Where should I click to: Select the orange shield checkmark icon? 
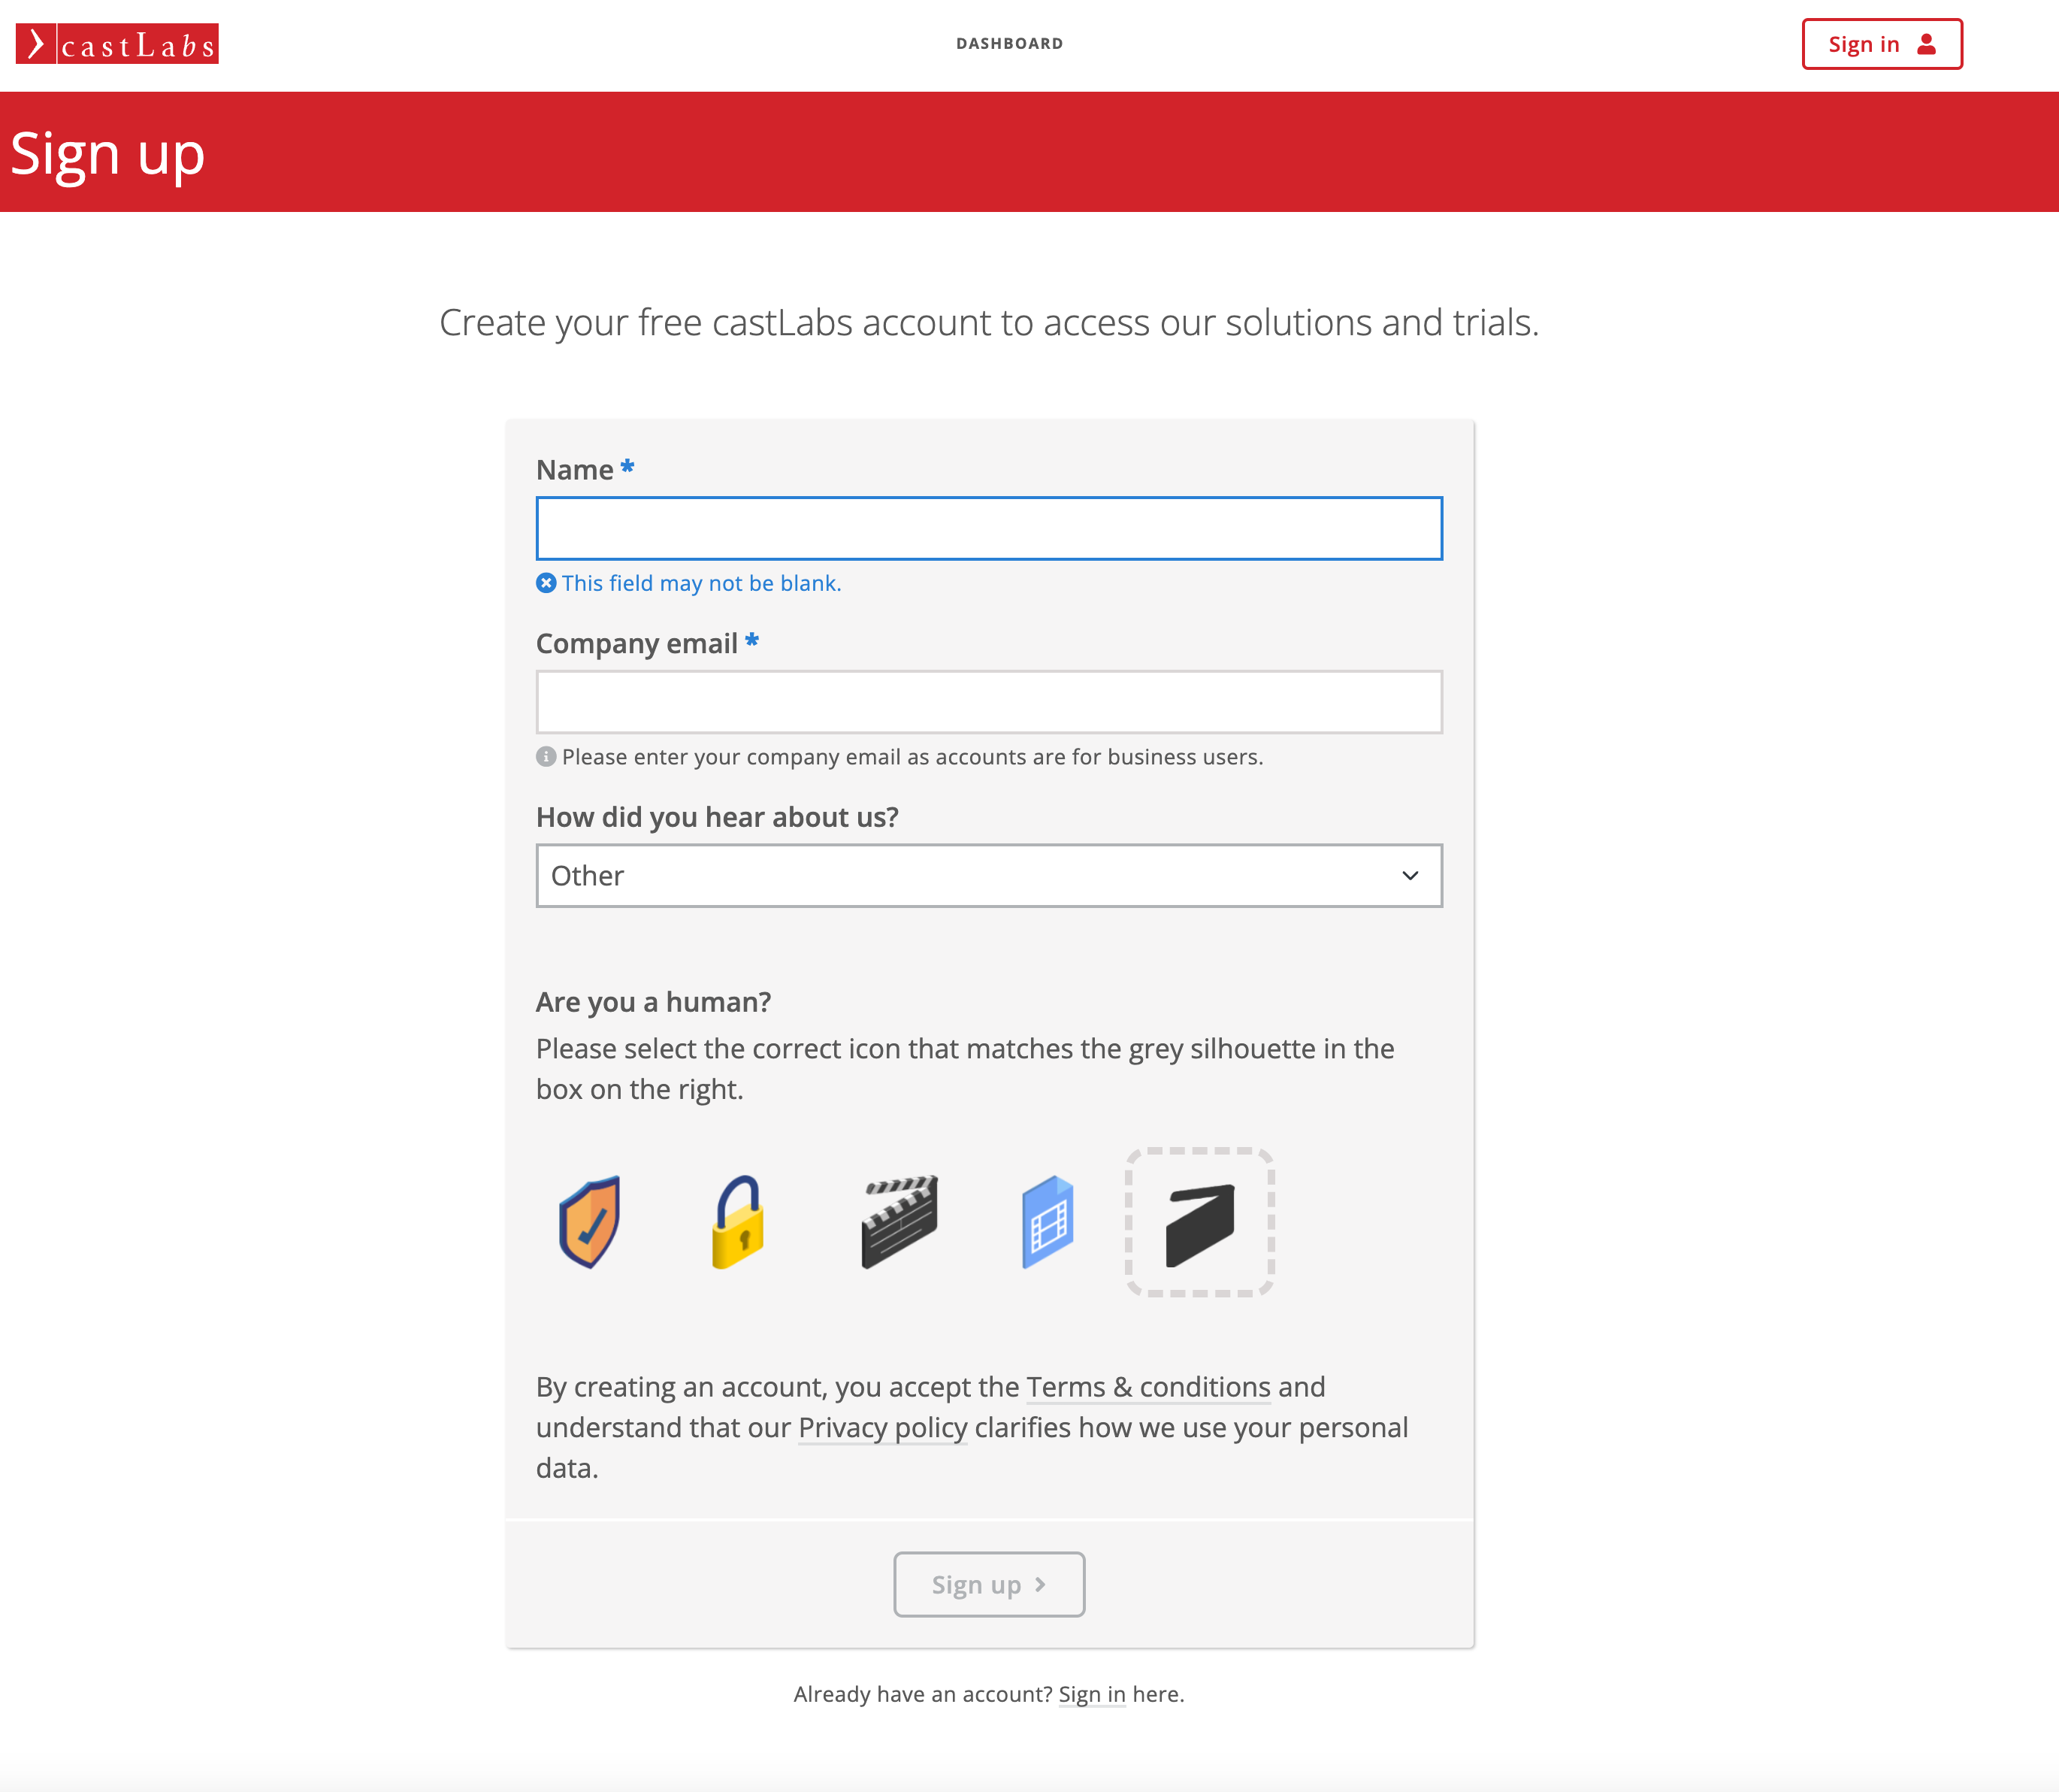[x=588, y=1221]
